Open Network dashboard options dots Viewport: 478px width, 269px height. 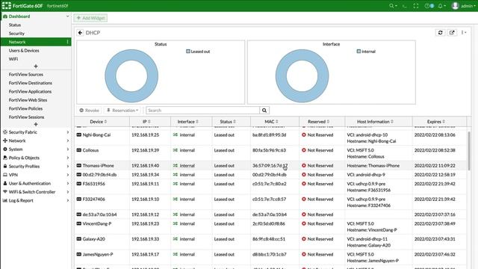(67, 42)
